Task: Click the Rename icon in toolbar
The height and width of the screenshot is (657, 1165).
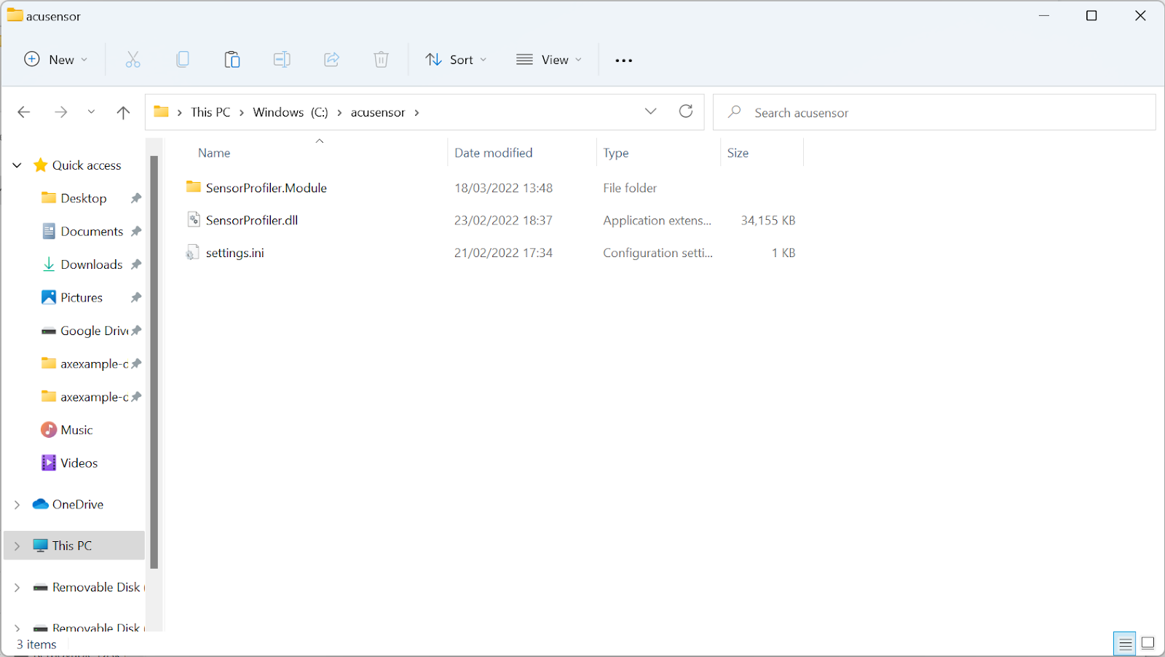Action: 282,60
